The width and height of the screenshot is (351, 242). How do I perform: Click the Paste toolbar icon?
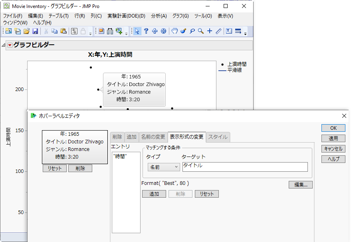[x=63, y=31]
